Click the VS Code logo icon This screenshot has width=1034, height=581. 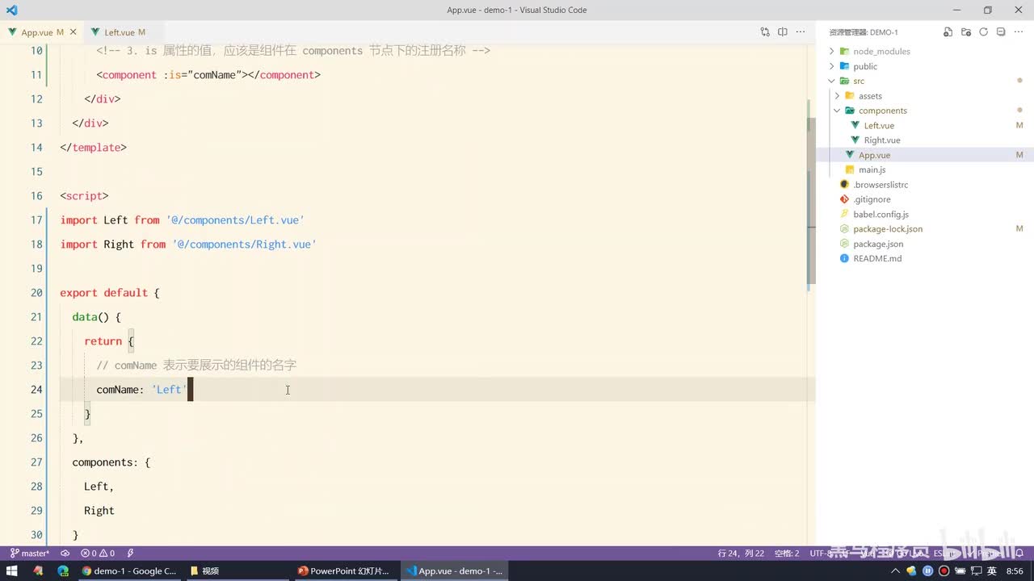pos(11,10)
